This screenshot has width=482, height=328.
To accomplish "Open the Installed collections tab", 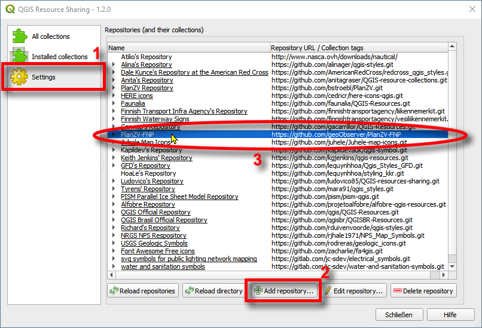I will coord(54,57).
